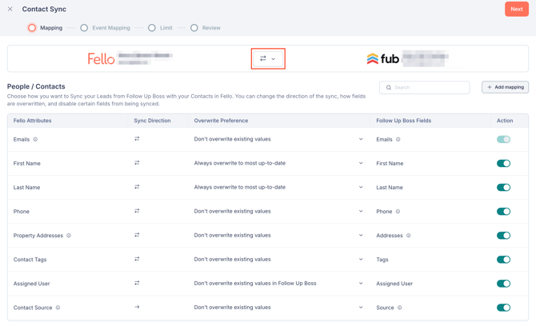Click the info icon beside Emails attribute
Image resolution: width=536 pixels, height=326 pixels.
pos(35,140)
